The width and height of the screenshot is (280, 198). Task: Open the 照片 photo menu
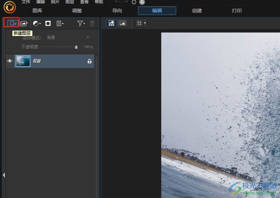[x=55, y=2]
